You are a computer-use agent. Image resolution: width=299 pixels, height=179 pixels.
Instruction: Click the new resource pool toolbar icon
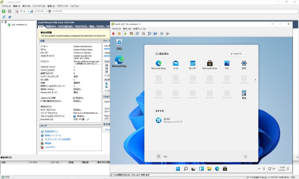click(10, 17)
